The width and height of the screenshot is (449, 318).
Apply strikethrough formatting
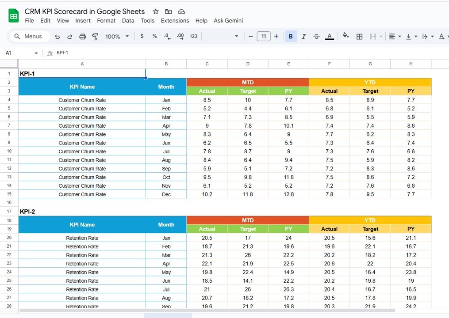[x=316, y=37]
